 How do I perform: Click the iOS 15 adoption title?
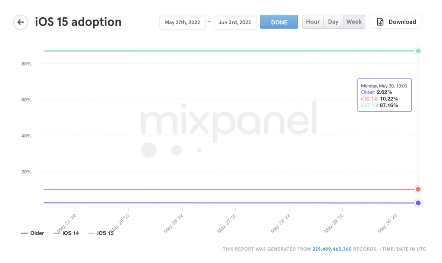pos(78,22)
